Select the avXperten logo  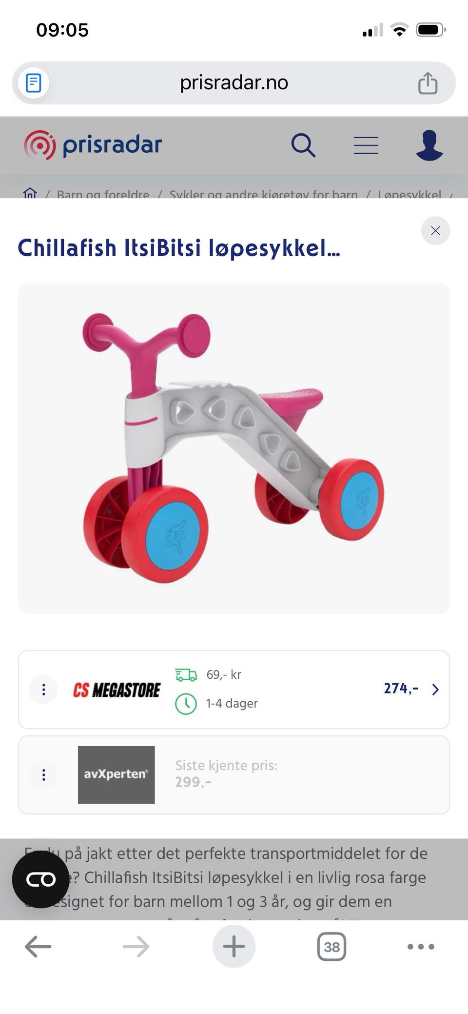tap(116, 774)
